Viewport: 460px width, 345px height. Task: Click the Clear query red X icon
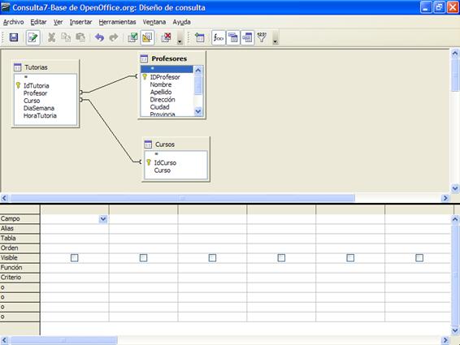[166, 37]
